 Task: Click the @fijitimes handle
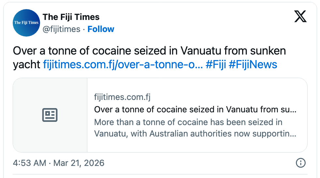coord(62,29)
